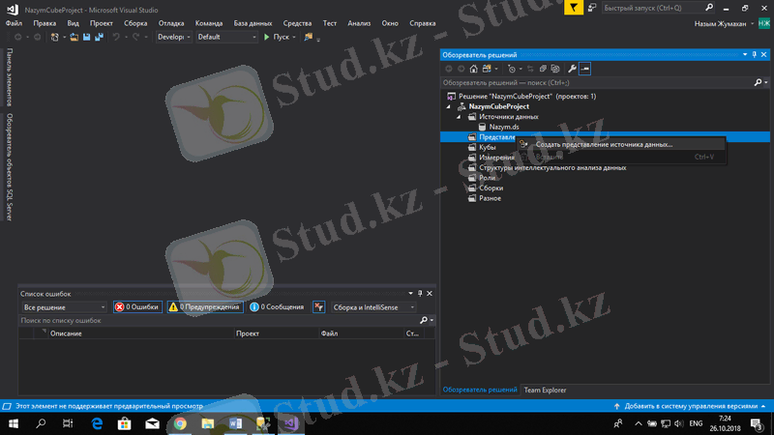The height and width of the screenshot is (435, 774).
Task: Open the Отладка menu
Action: pyautogui.click(x=170, y=22)
